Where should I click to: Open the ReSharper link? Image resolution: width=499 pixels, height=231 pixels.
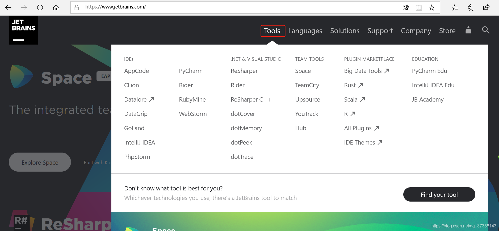click(x=244, y=71)
